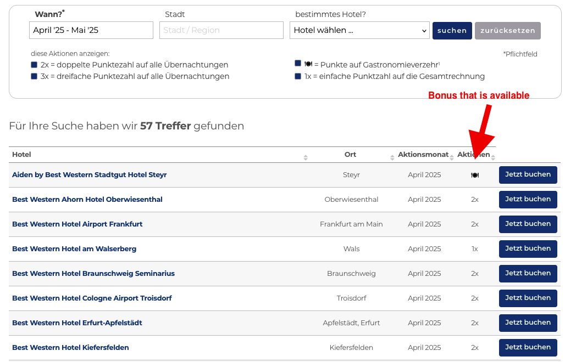The height and width of the screenshot is (362, 565).
Task: Toggle the 2x doppelte Punktezahl checkbox
Action: 34,65
